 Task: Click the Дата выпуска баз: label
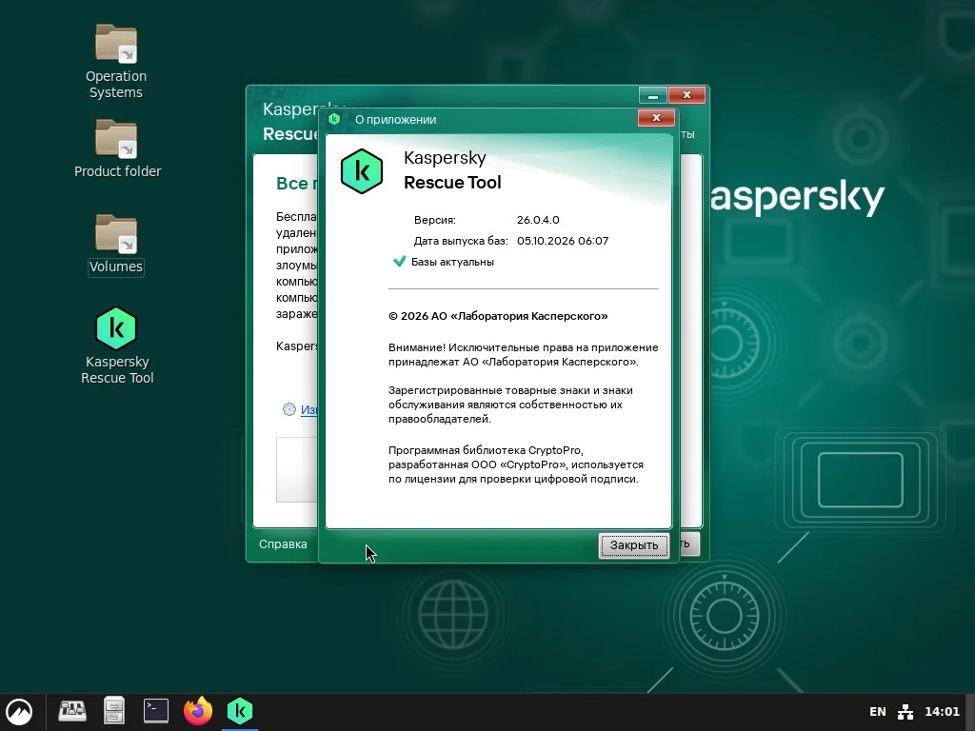pos(461,241)
